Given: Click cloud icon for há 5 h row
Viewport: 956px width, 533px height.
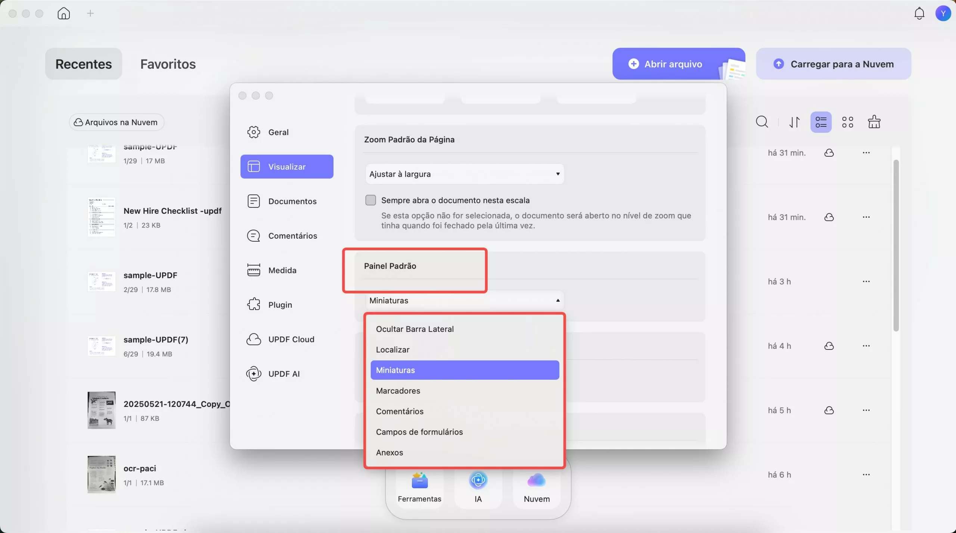Looking at the screenshot, I should (829, 410).
